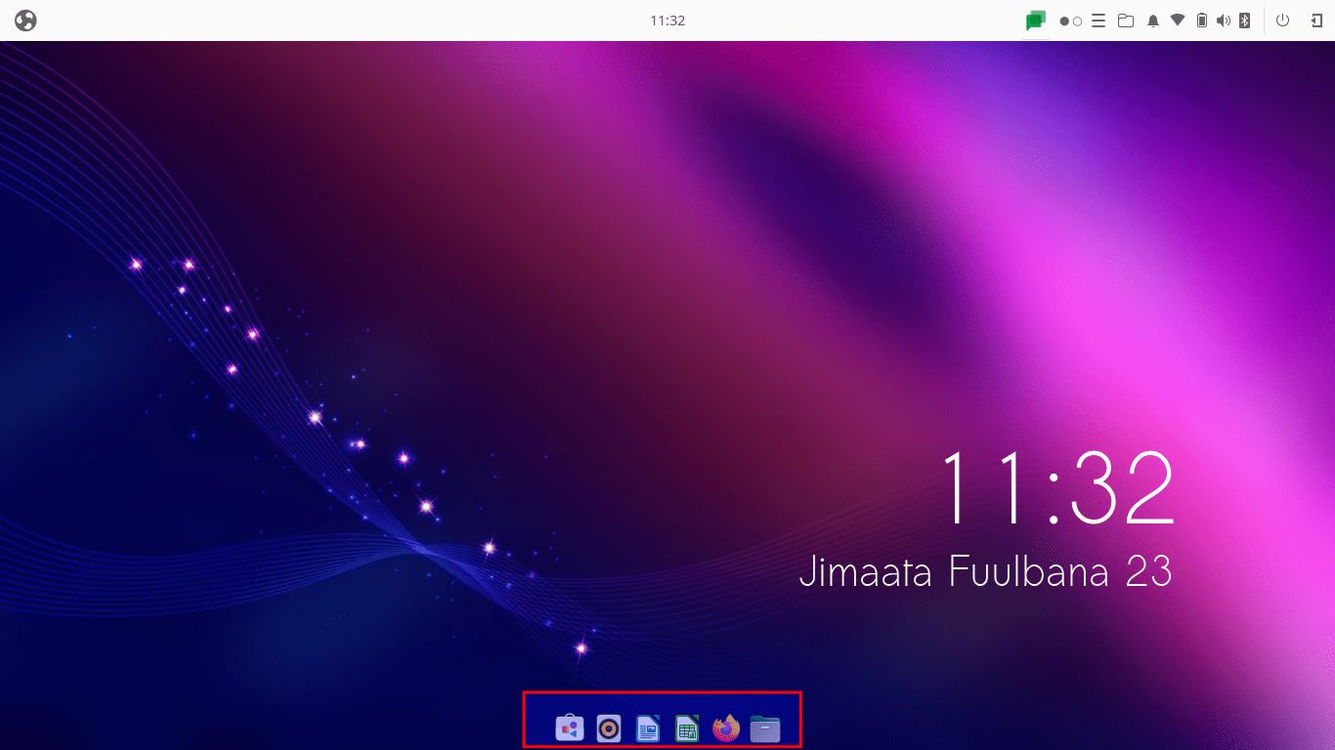The image size is (1335, 750).
Task: Open the Wi-Fi network indicator
Action: [x=1178, y=21]
